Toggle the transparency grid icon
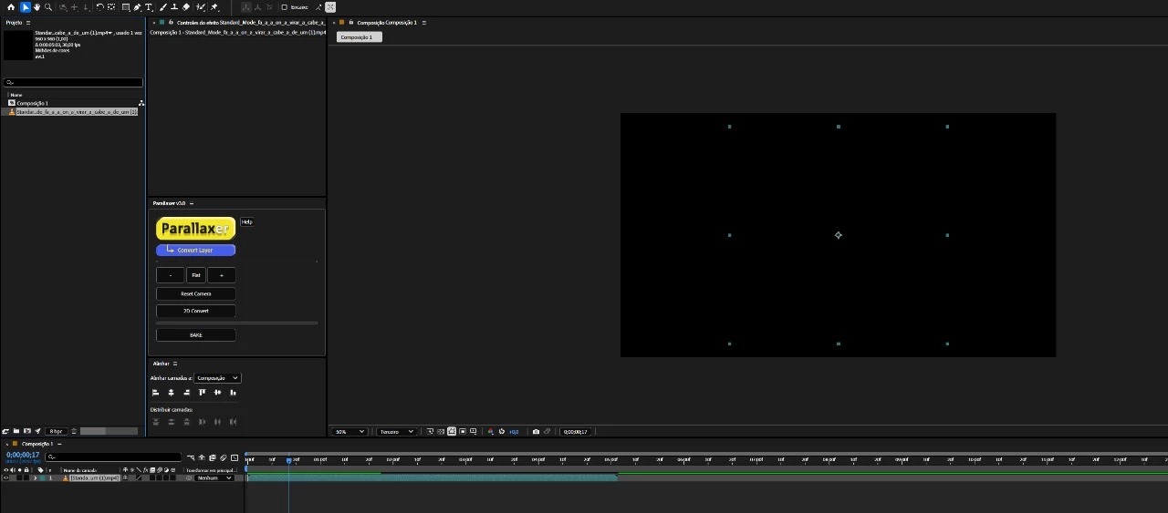 [441, 432]
